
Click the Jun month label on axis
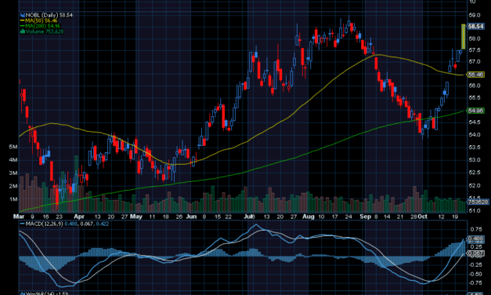191,217
